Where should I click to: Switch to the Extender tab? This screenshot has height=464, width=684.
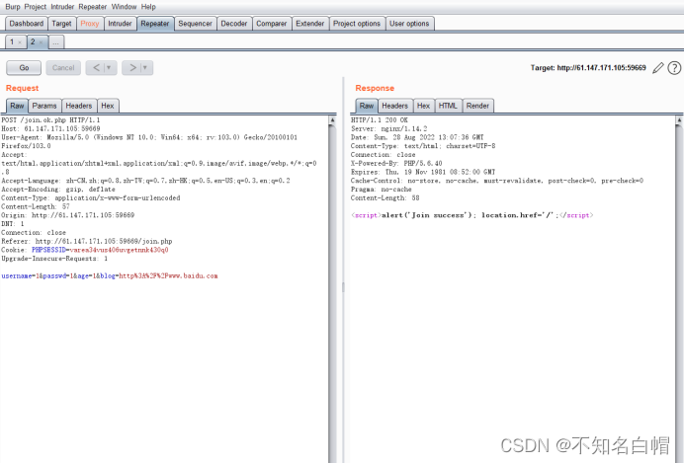[309, 24]
